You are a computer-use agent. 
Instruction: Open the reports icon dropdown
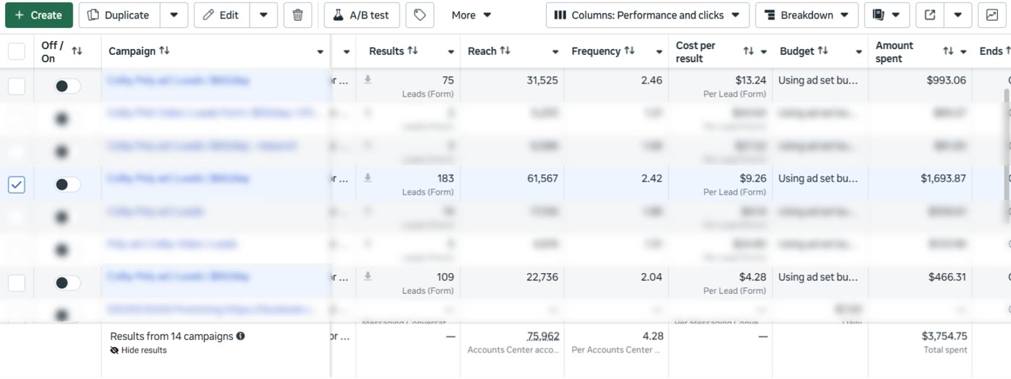coord(887,15)
